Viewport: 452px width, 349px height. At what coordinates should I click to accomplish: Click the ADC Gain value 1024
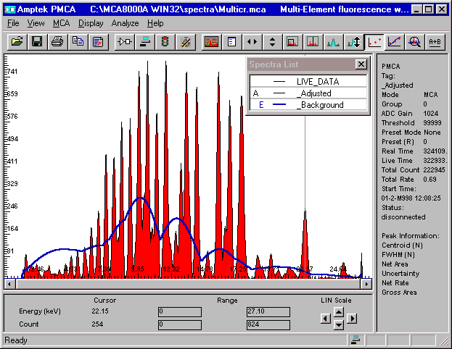(431, 114)
